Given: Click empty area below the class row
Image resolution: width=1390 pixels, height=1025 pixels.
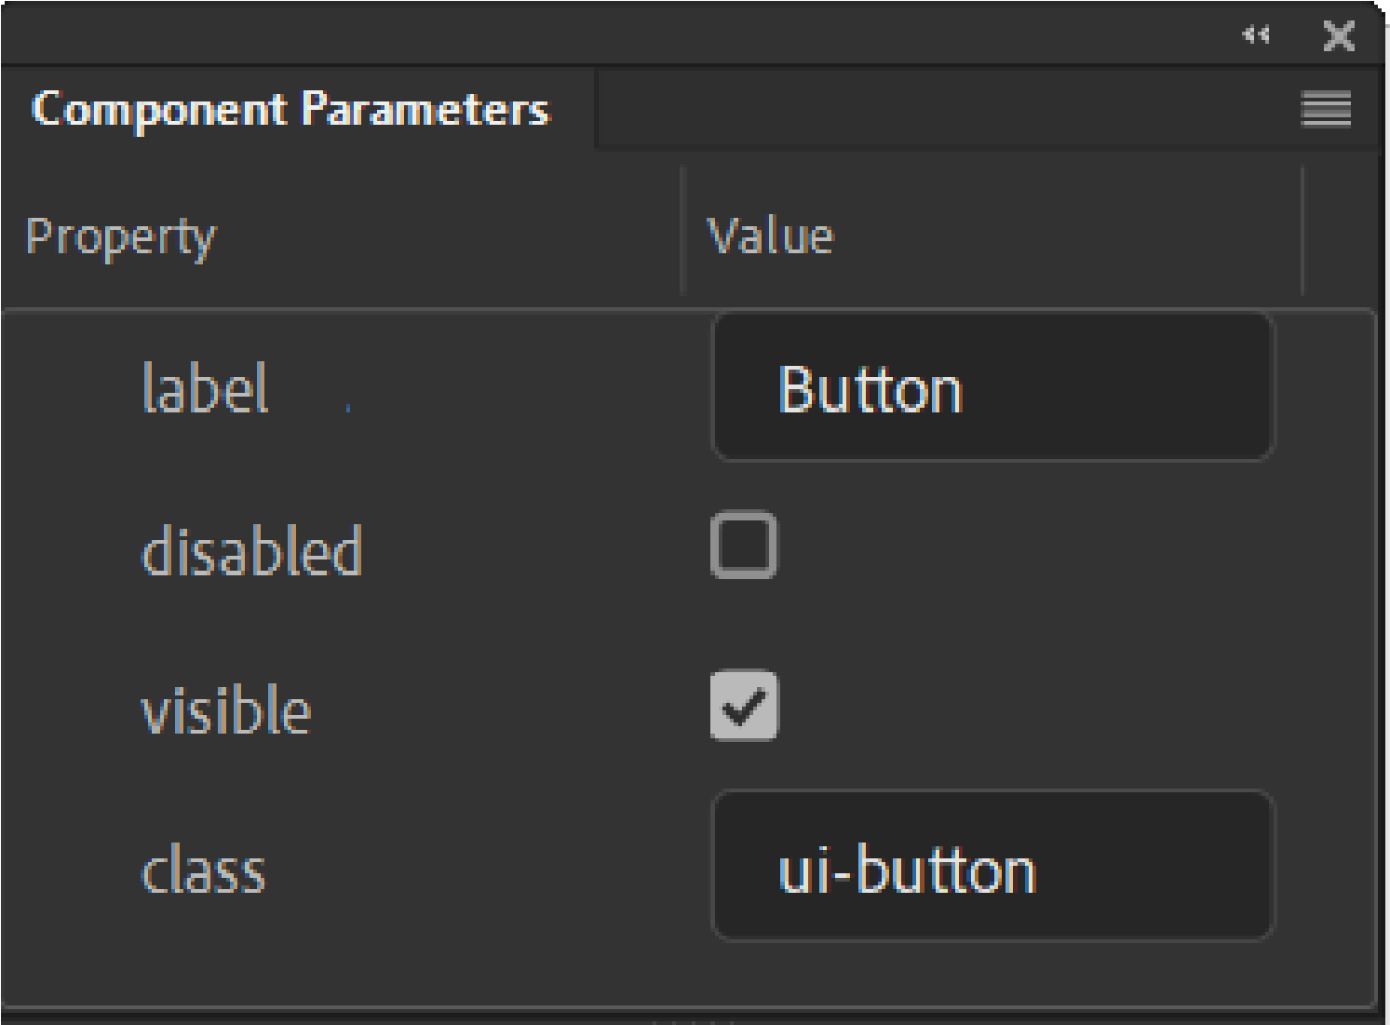Looking at the screenshot, I should [689, 973].
